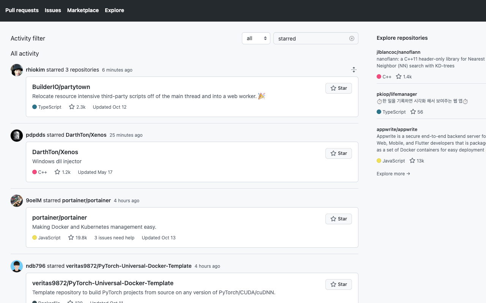Star the DarthTon/Xenos repository
This screenshot has width=486, height=303.
tap(339, 153)
